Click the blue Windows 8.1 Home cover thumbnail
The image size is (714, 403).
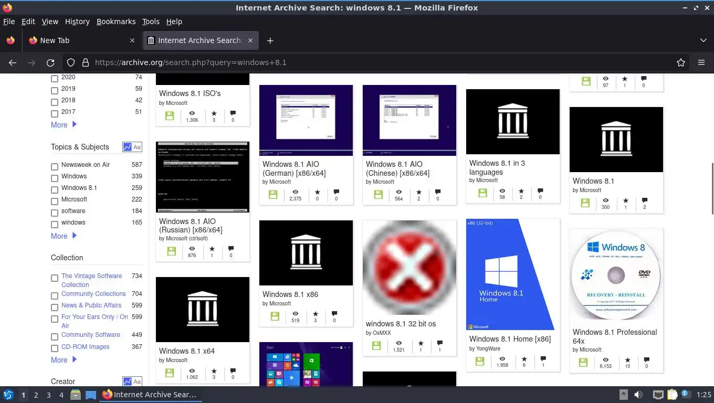513,274
